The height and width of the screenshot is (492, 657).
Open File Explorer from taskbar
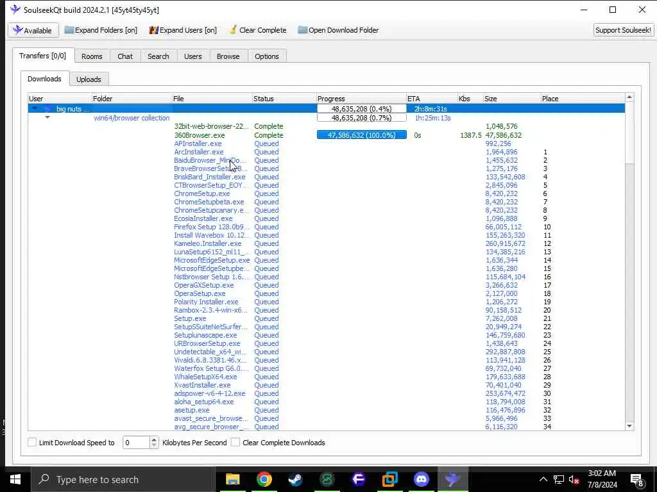[232, 479]
